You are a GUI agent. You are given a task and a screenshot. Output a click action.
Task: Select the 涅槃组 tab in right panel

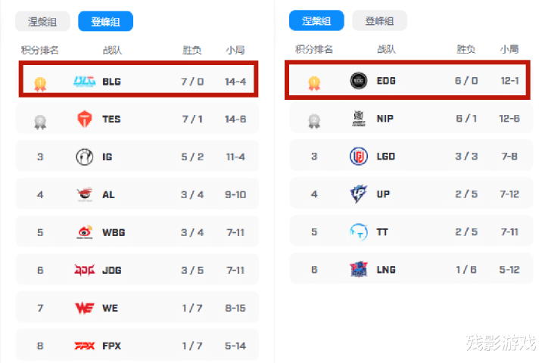tap(316, 21)
